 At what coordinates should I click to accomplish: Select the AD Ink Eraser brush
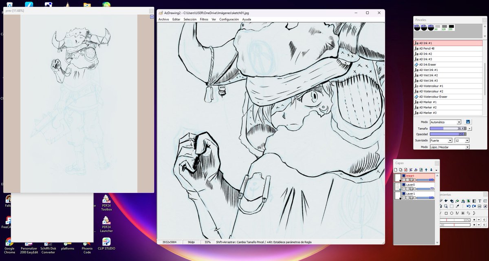pyautogui.click(x=448, y=64)
